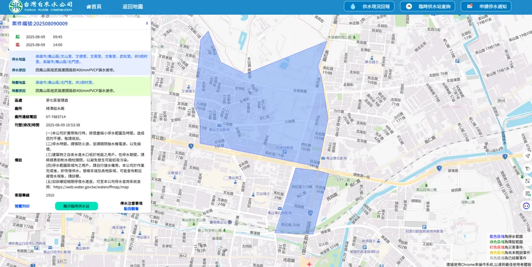Select 拷潭給水廠 plant name text
532x267 pixels.
tap(55, 109)
